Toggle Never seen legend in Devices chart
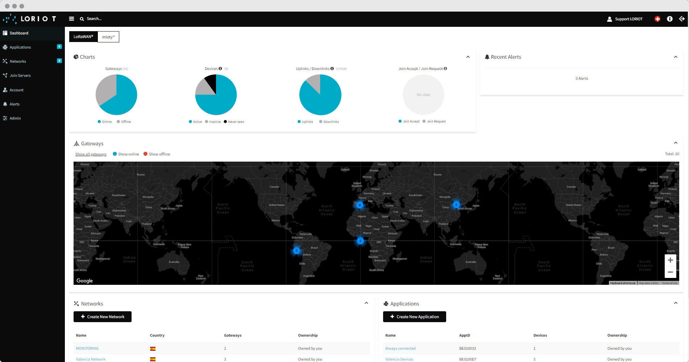Screen dimensions: 689x362 [x=234, y=122]
